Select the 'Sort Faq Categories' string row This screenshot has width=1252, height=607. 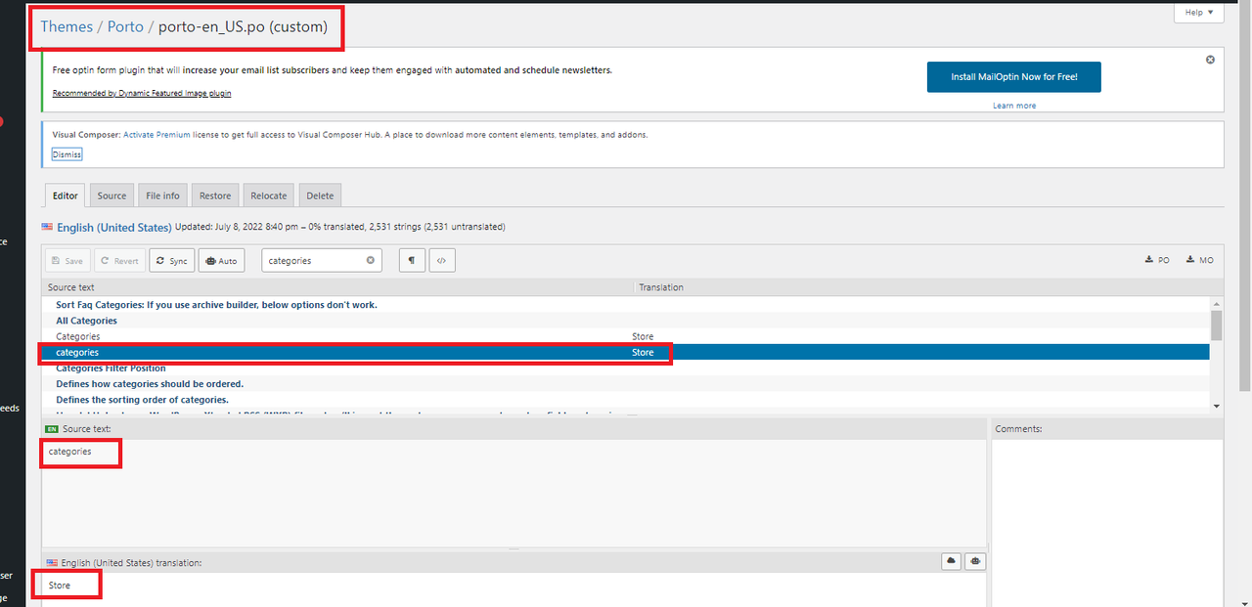pyautogui.click(x=626, y=305)
